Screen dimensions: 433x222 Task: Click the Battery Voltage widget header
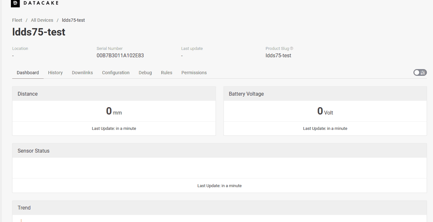(325, 94)
